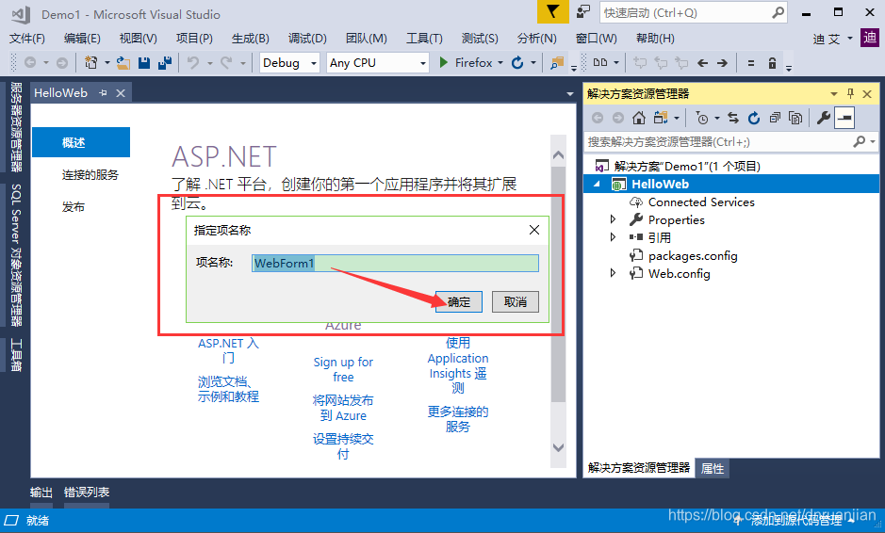Click the Home icon in Solution Explorer

click(638, 118)
